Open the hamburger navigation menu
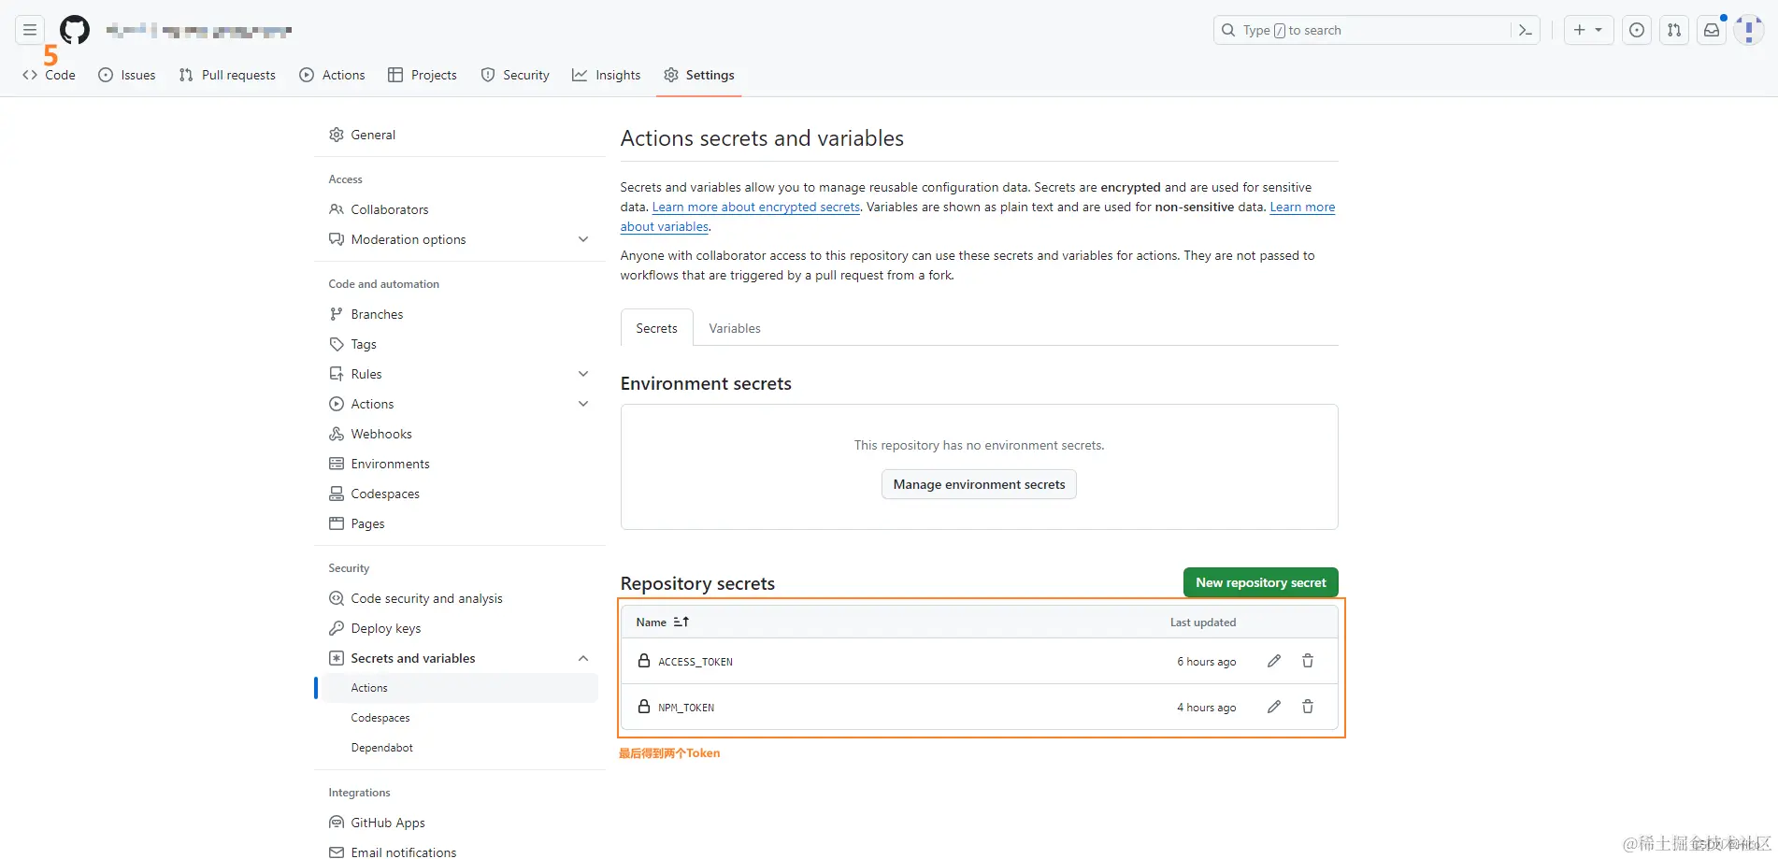The height and width of the screenshot is (859, 1778). (x=30, y=30)
